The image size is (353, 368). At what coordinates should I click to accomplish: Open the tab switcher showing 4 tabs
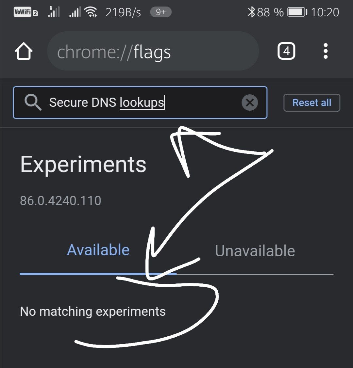coord(286,51)
